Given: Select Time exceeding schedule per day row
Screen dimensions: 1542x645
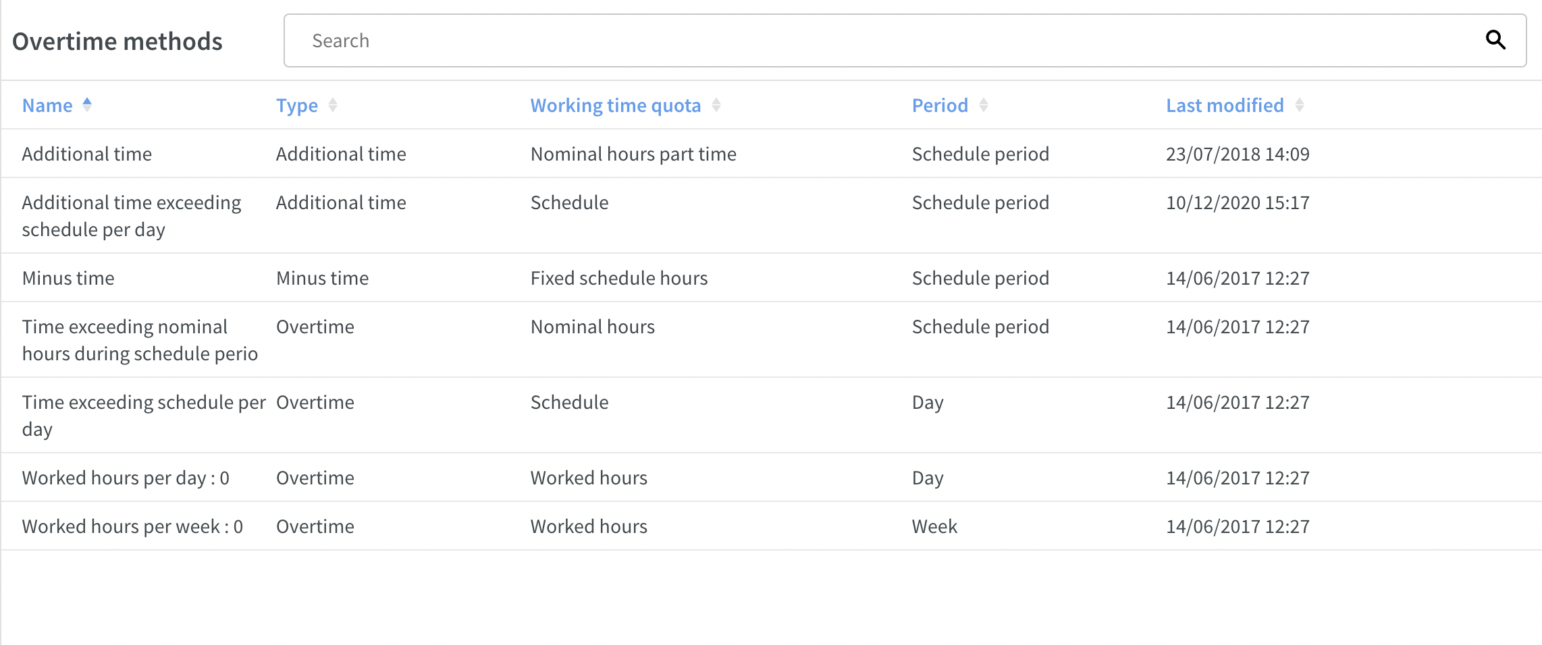Looking at the screenshot, I should (771, 416).
